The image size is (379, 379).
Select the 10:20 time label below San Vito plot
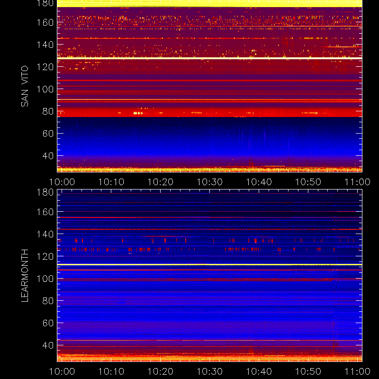(x=161, y=182)
